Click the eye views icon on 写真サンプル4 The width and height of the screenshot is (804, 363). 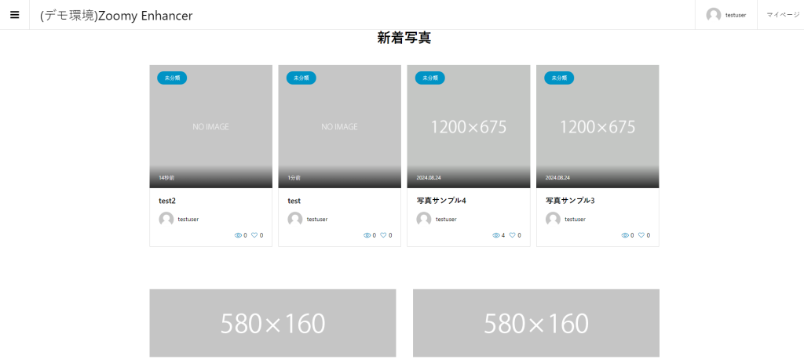click(495, 235)
